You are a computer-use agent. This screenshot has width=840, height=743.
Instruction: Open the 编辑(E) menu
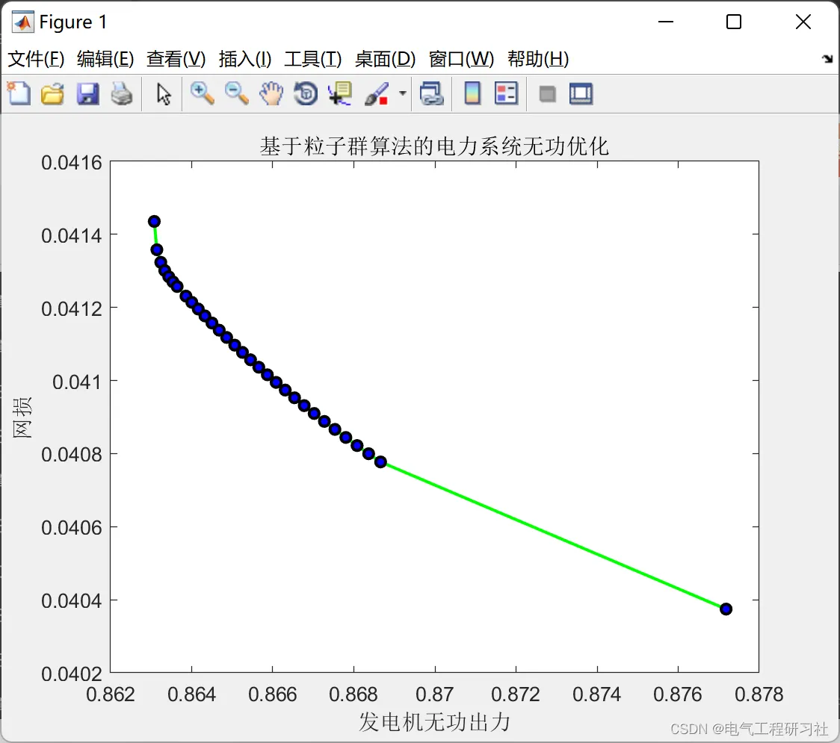105,59
